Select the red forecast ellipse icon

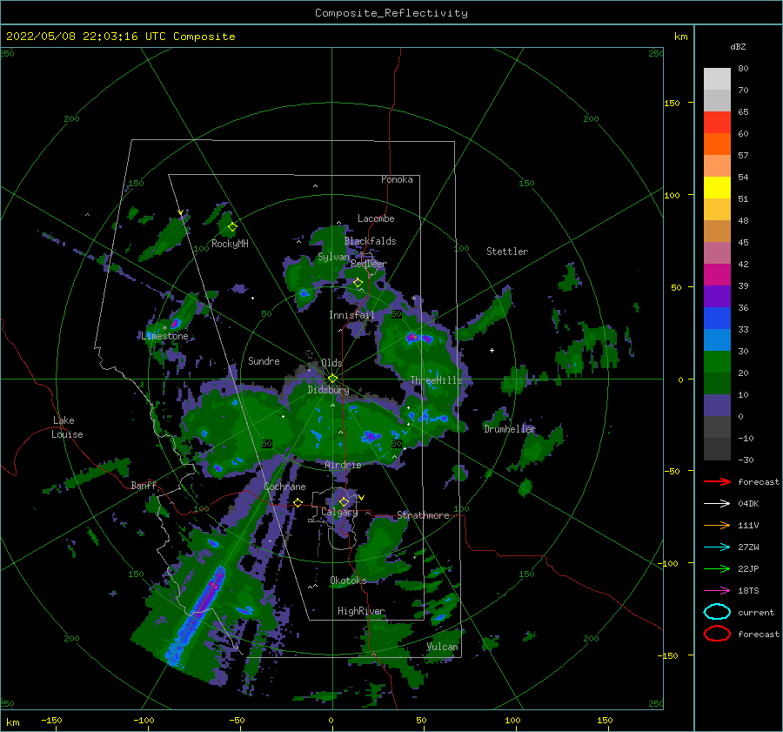click(717, 634)
